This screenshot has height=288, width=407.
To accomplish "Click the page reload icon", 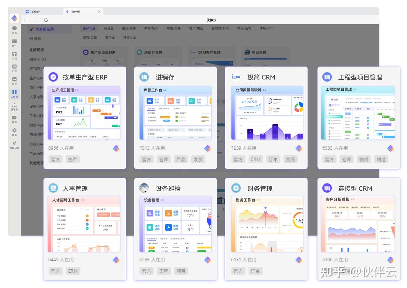I will pyautogui.click(x=46, y=20).
